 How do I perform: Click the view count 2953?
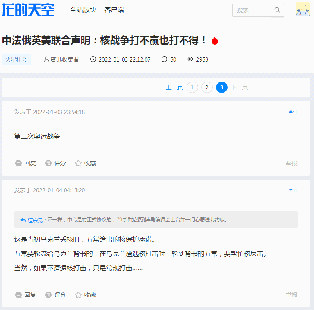click(202, 59)
